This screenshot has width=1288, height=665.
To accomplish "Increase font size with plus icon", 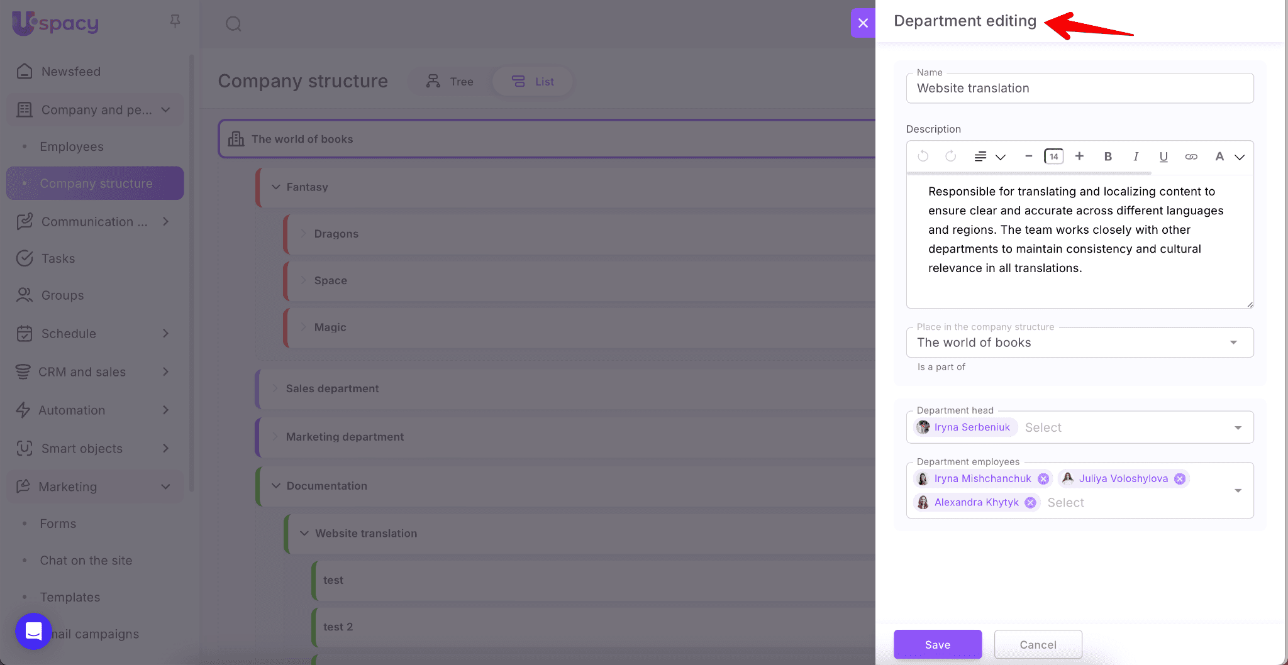I will point(1079,156).
